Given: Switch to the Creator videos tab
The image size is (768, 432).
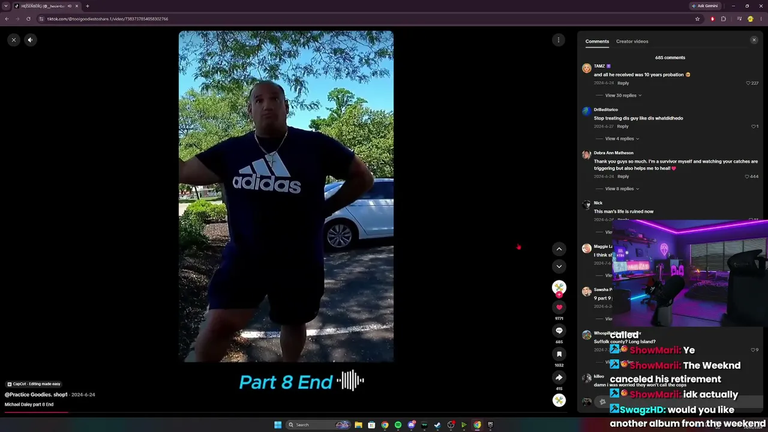Looking at the screenshot, I should tap(632, 41).
